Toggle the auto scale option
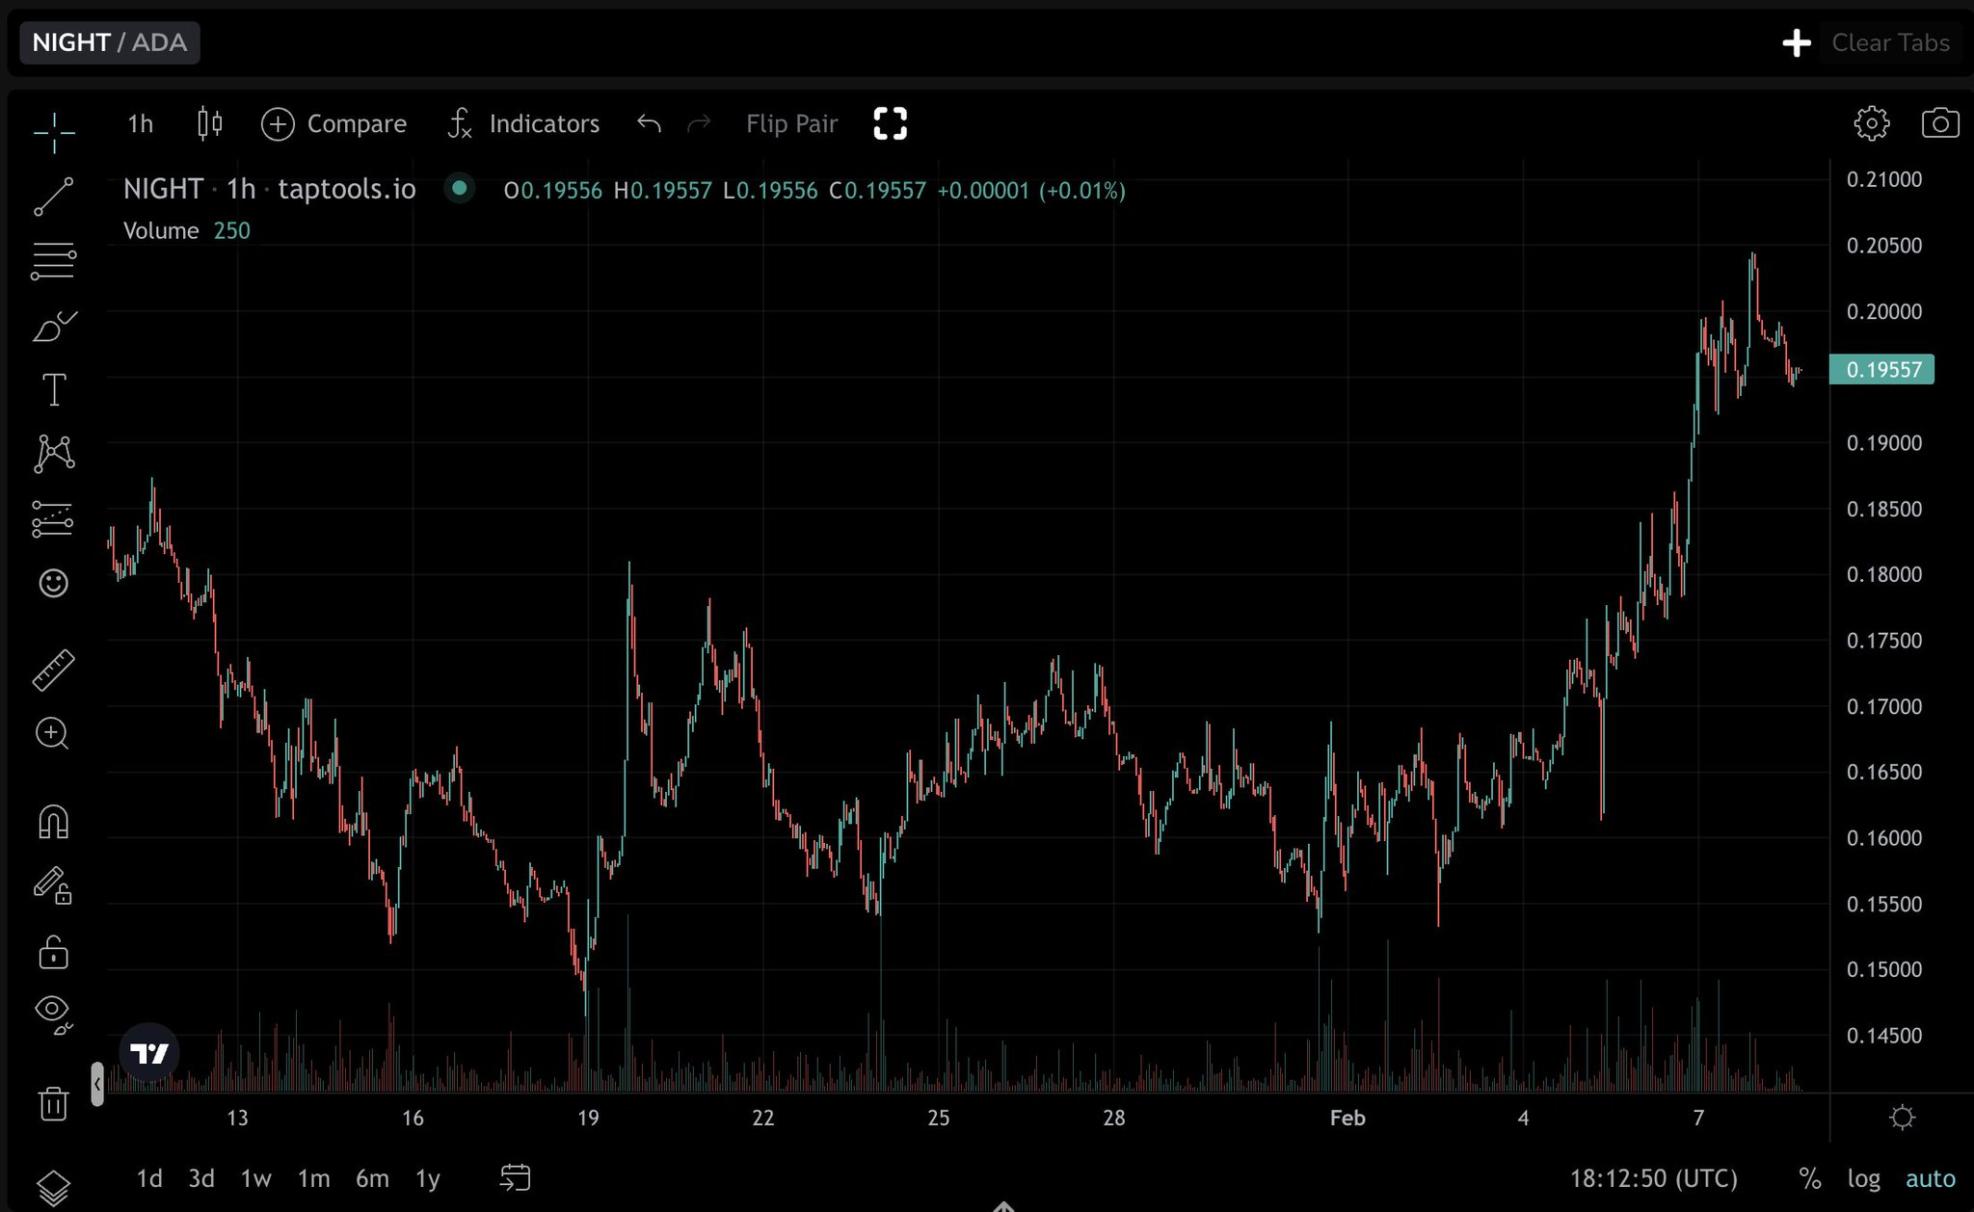The height and width of the screenshot is (1212, 1974). 1930,1178
